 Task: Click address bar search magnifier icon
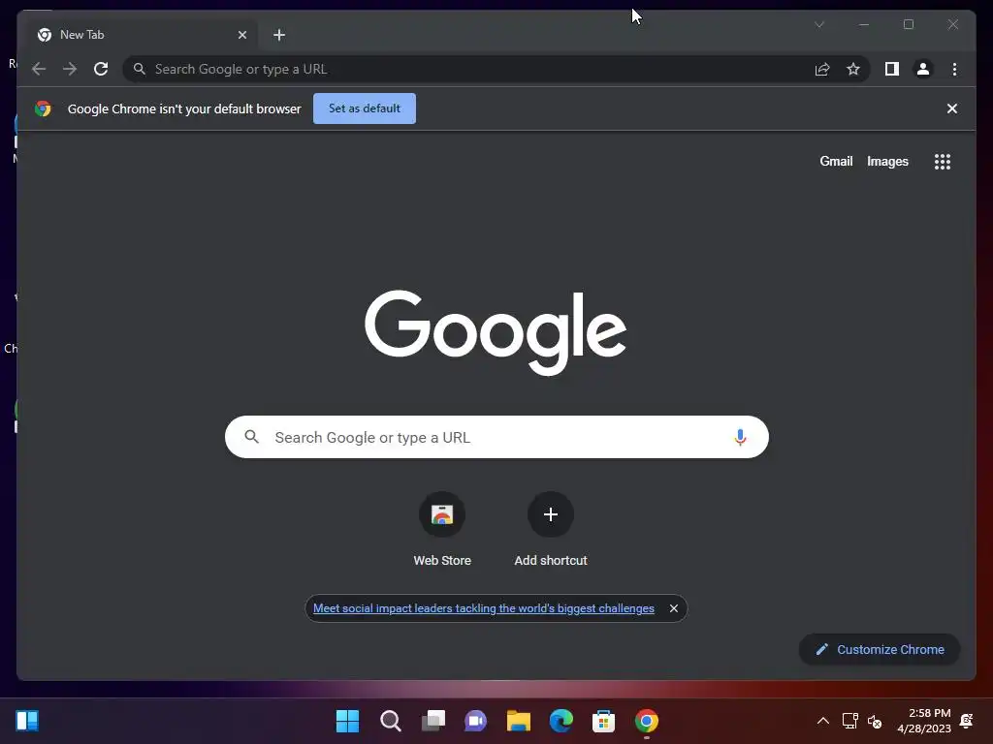(x=140, y=69)
